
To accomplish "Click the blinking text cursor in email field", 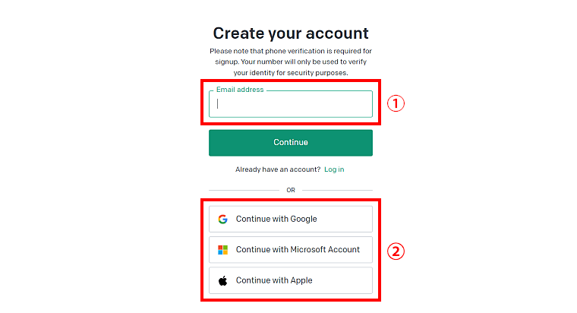I will 217,104.
